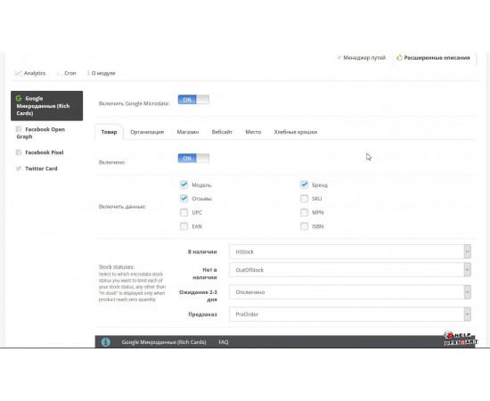
Task: Open the Cron tab
Action: tap(67, 73)
